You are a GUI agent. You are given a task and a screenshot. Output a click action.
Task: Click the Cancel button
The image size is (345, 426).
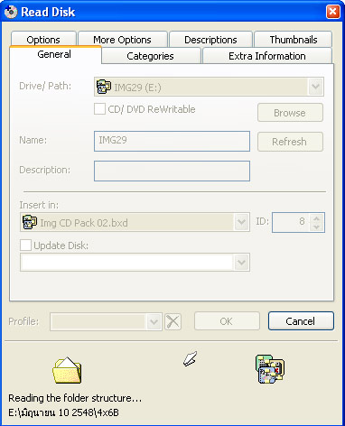(301, 321)
